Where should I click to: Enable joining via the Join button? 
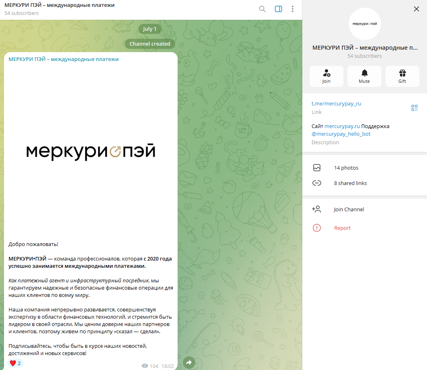[326, 76]
